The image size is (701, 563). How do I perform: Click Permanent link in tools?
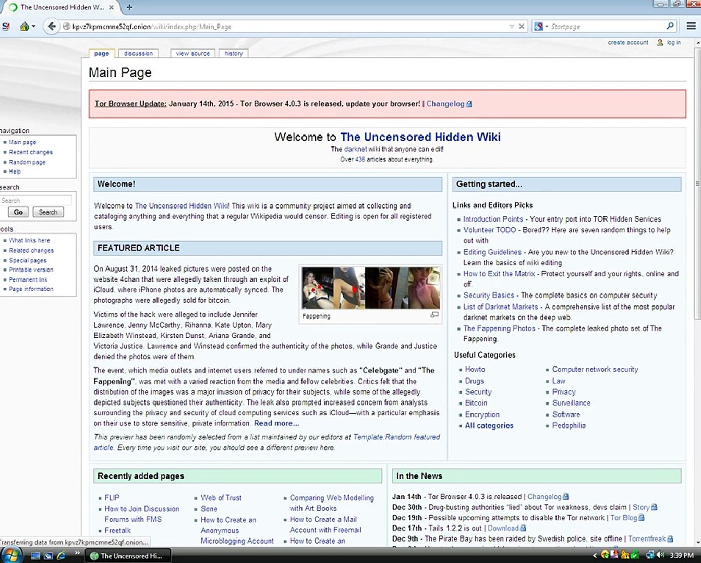point(28,279)
